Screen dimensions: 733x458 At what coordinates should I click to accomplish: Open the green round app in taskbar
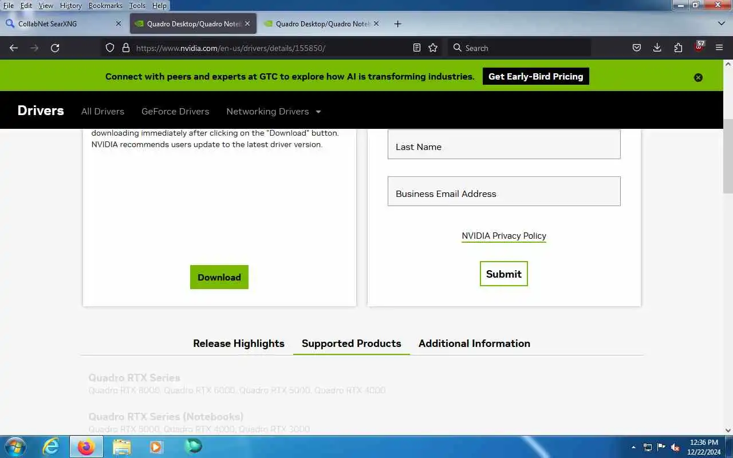193,446
